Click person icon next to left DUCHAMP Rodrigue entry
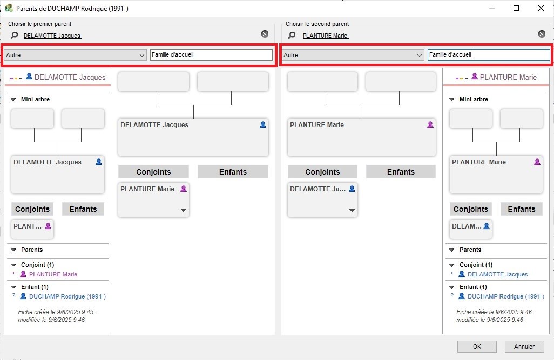The width and height of the screenshot is (554, 360). pos(23,296)
